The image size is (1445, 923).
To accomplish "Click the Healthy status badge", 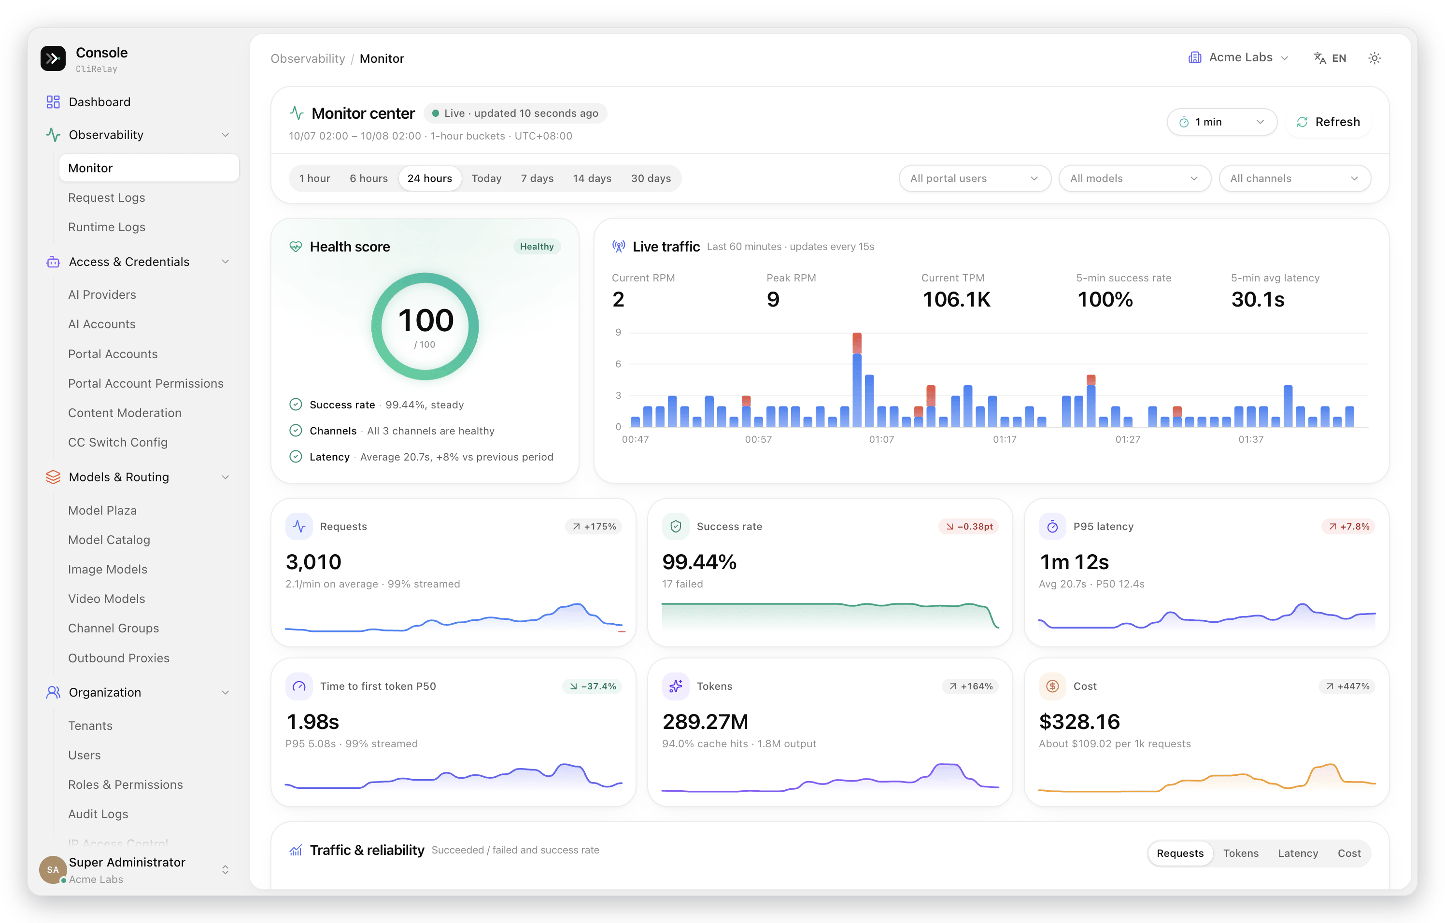I will [x=537, y=247].
